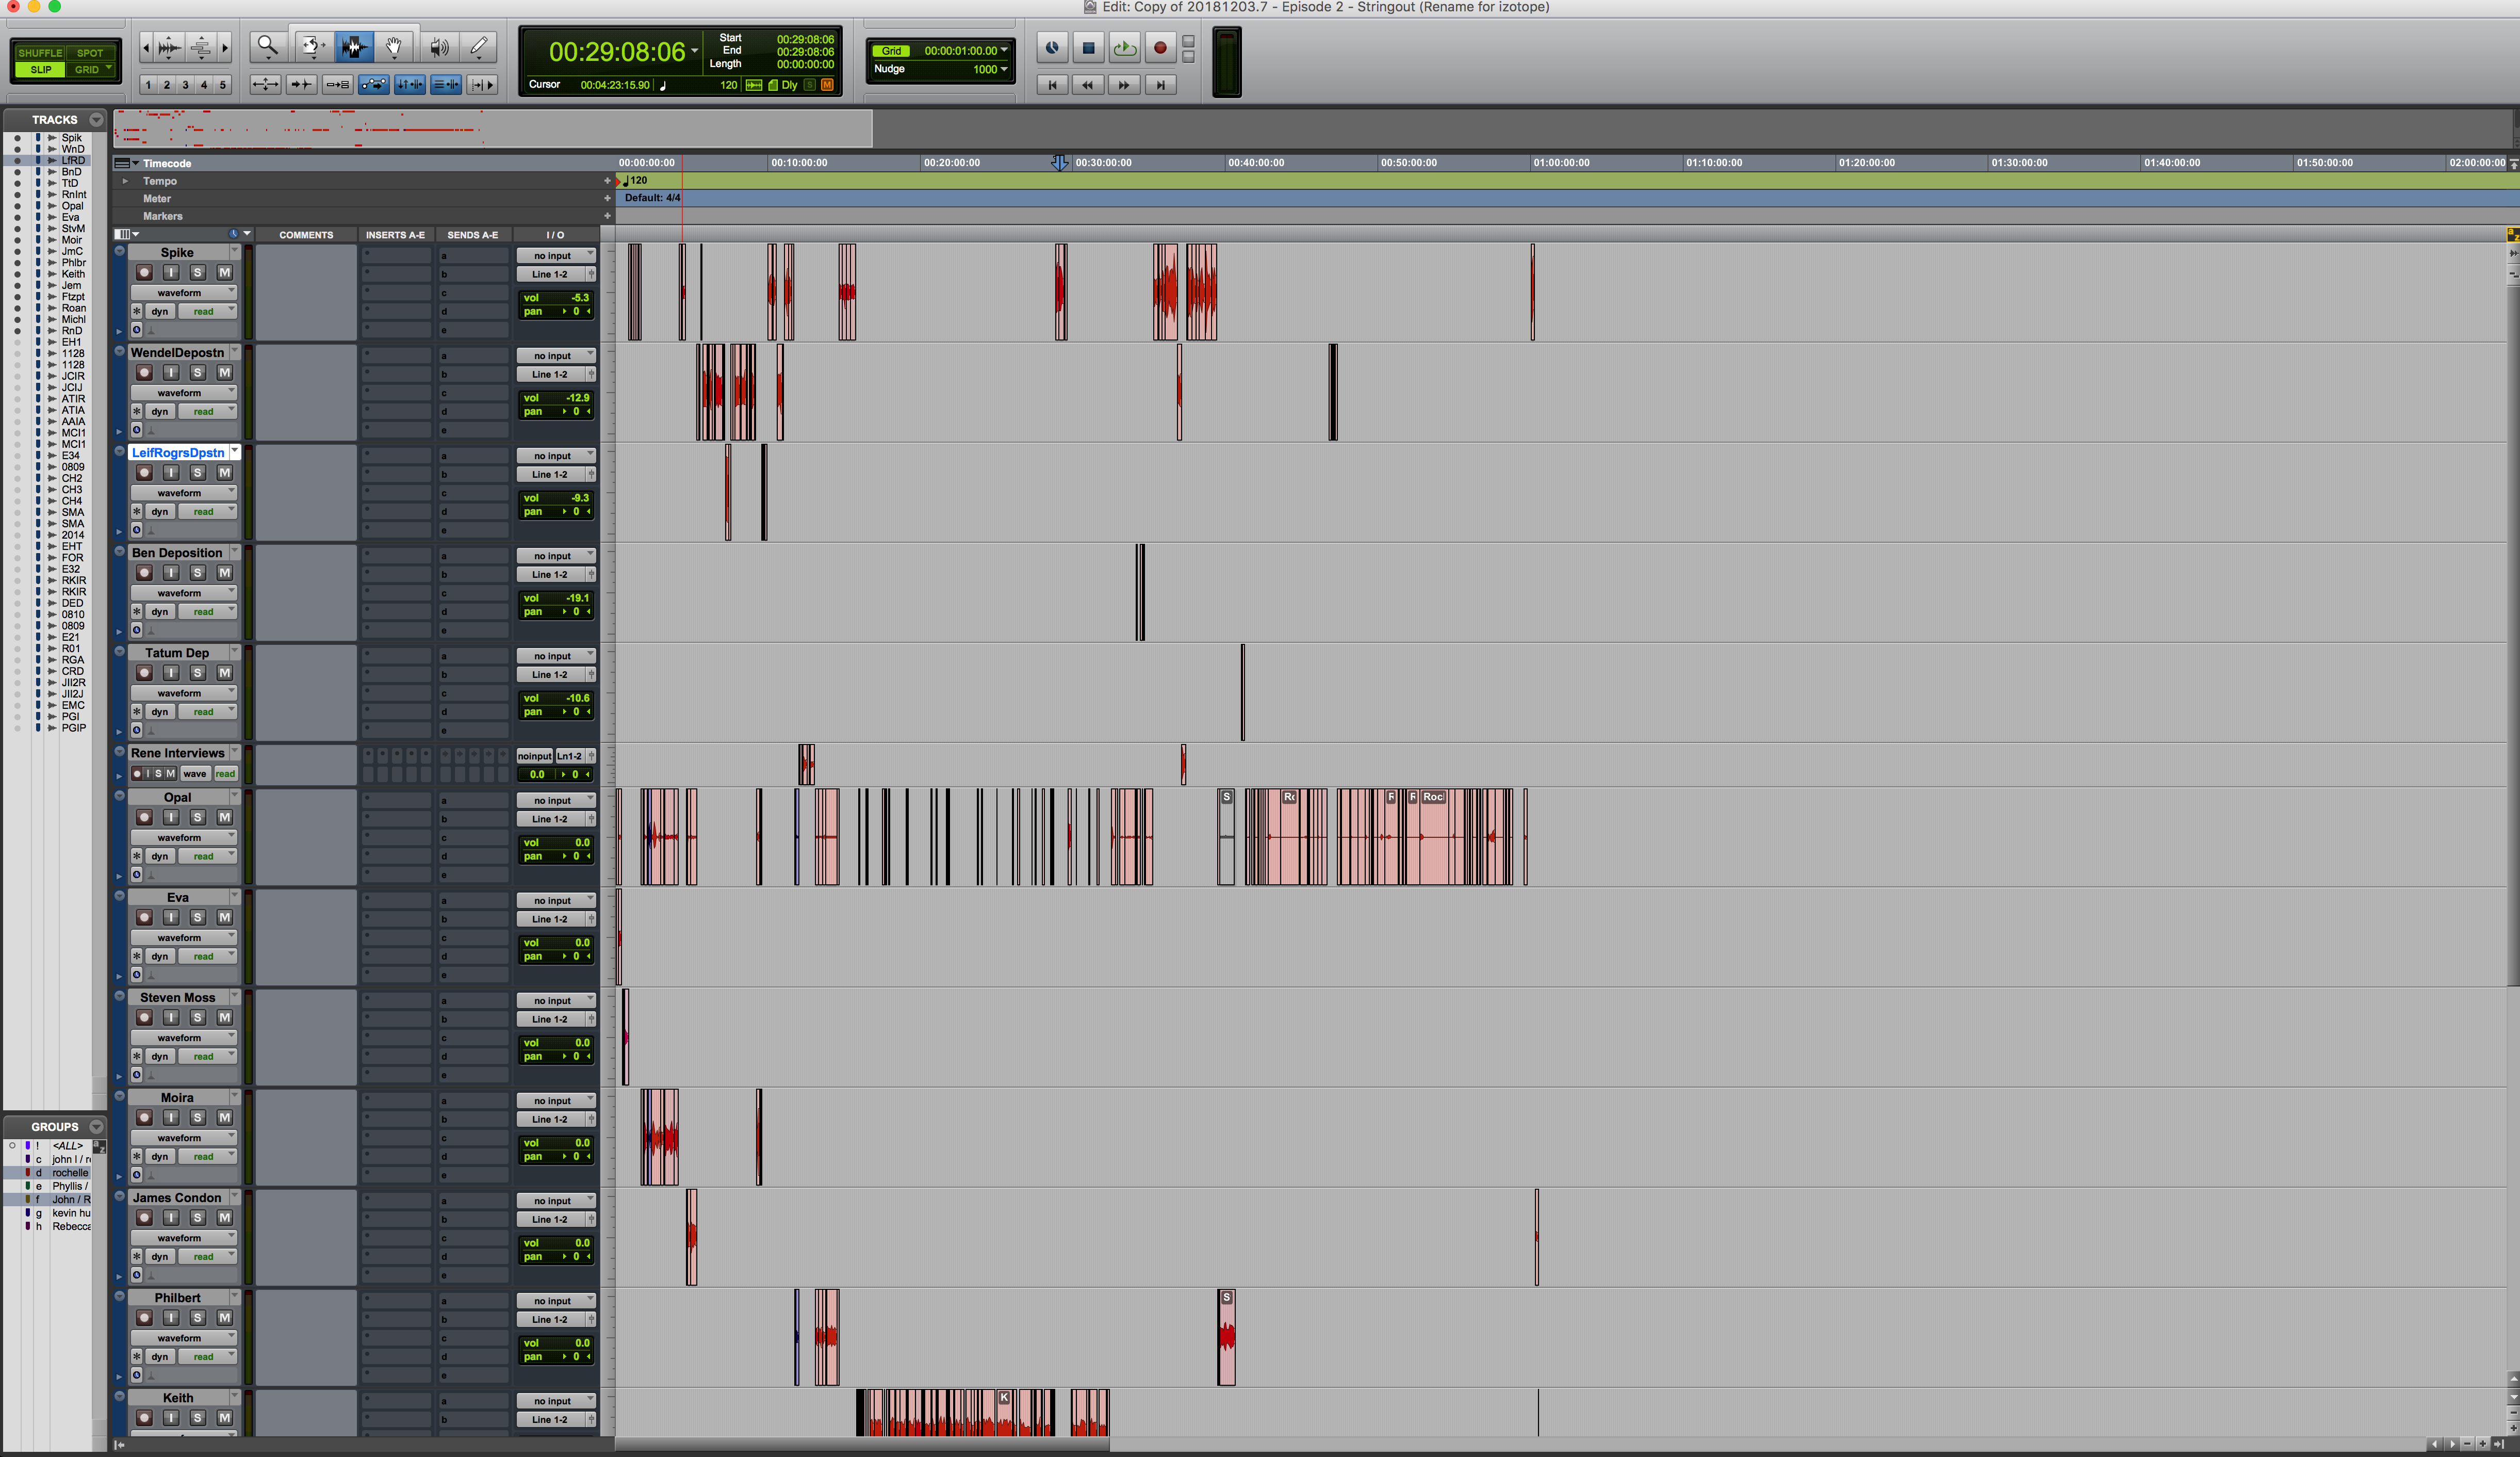Open GROUPS list options menu
Screen dimensions: 2520x1457
[96, 1126]
